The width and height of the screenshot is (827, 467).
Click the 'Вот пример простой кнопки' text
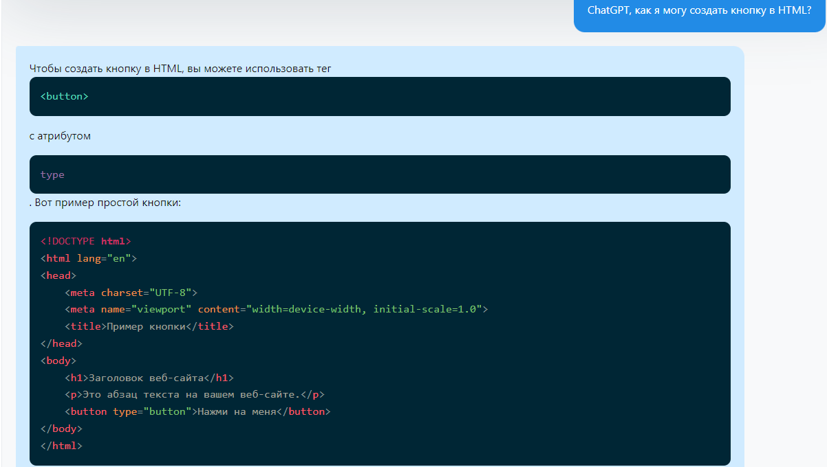(107, 203)
